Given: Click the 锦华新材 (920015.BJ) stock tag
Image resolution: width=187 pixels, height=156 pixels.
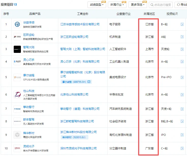Looking at the screenshot, I should coord(75,137).
